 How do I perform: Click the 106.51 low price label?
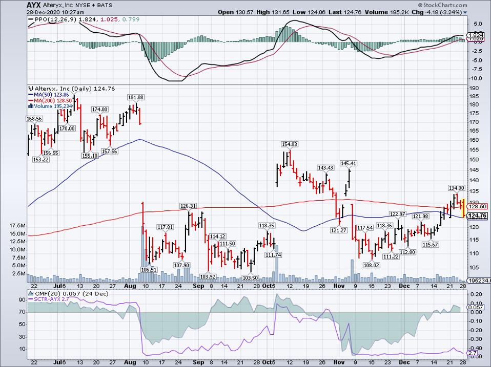[149, 269]
